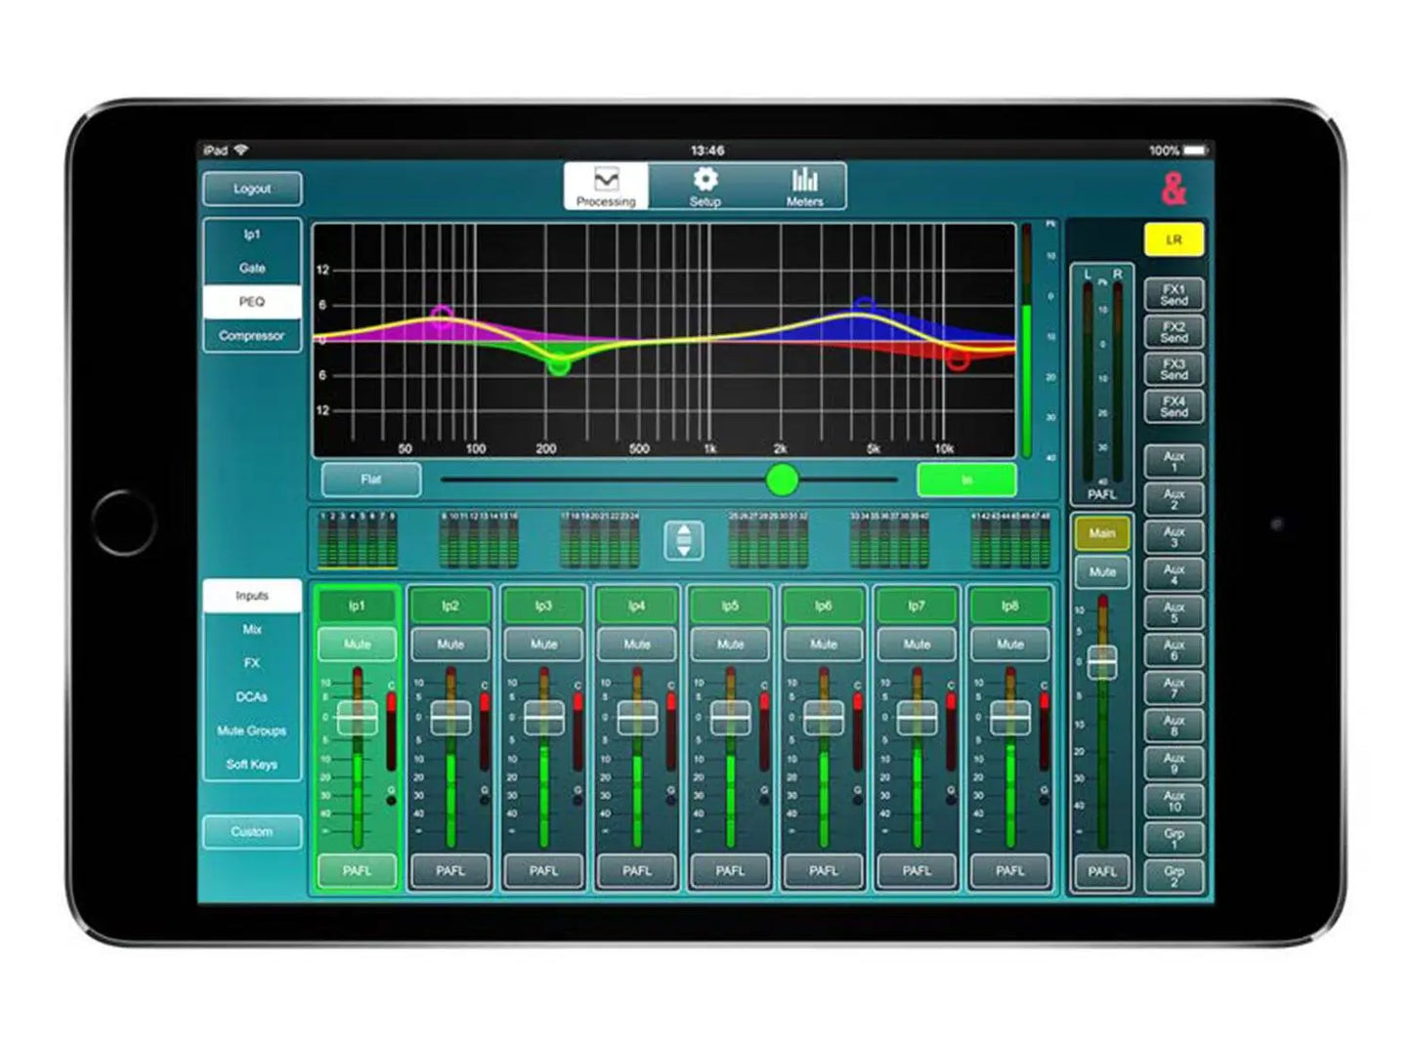This screenshot has width=1412, height=1046.
Task: Open the Gate section
Action: point(252,268)
